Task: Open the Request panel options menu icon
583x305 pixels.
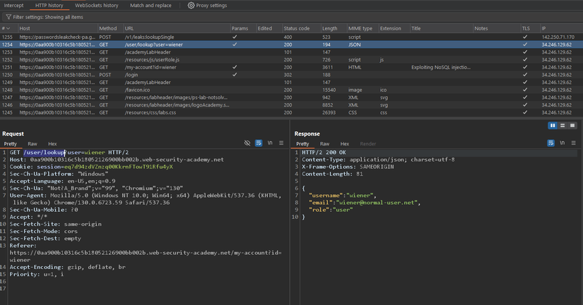Action: (x=281, y=143)
